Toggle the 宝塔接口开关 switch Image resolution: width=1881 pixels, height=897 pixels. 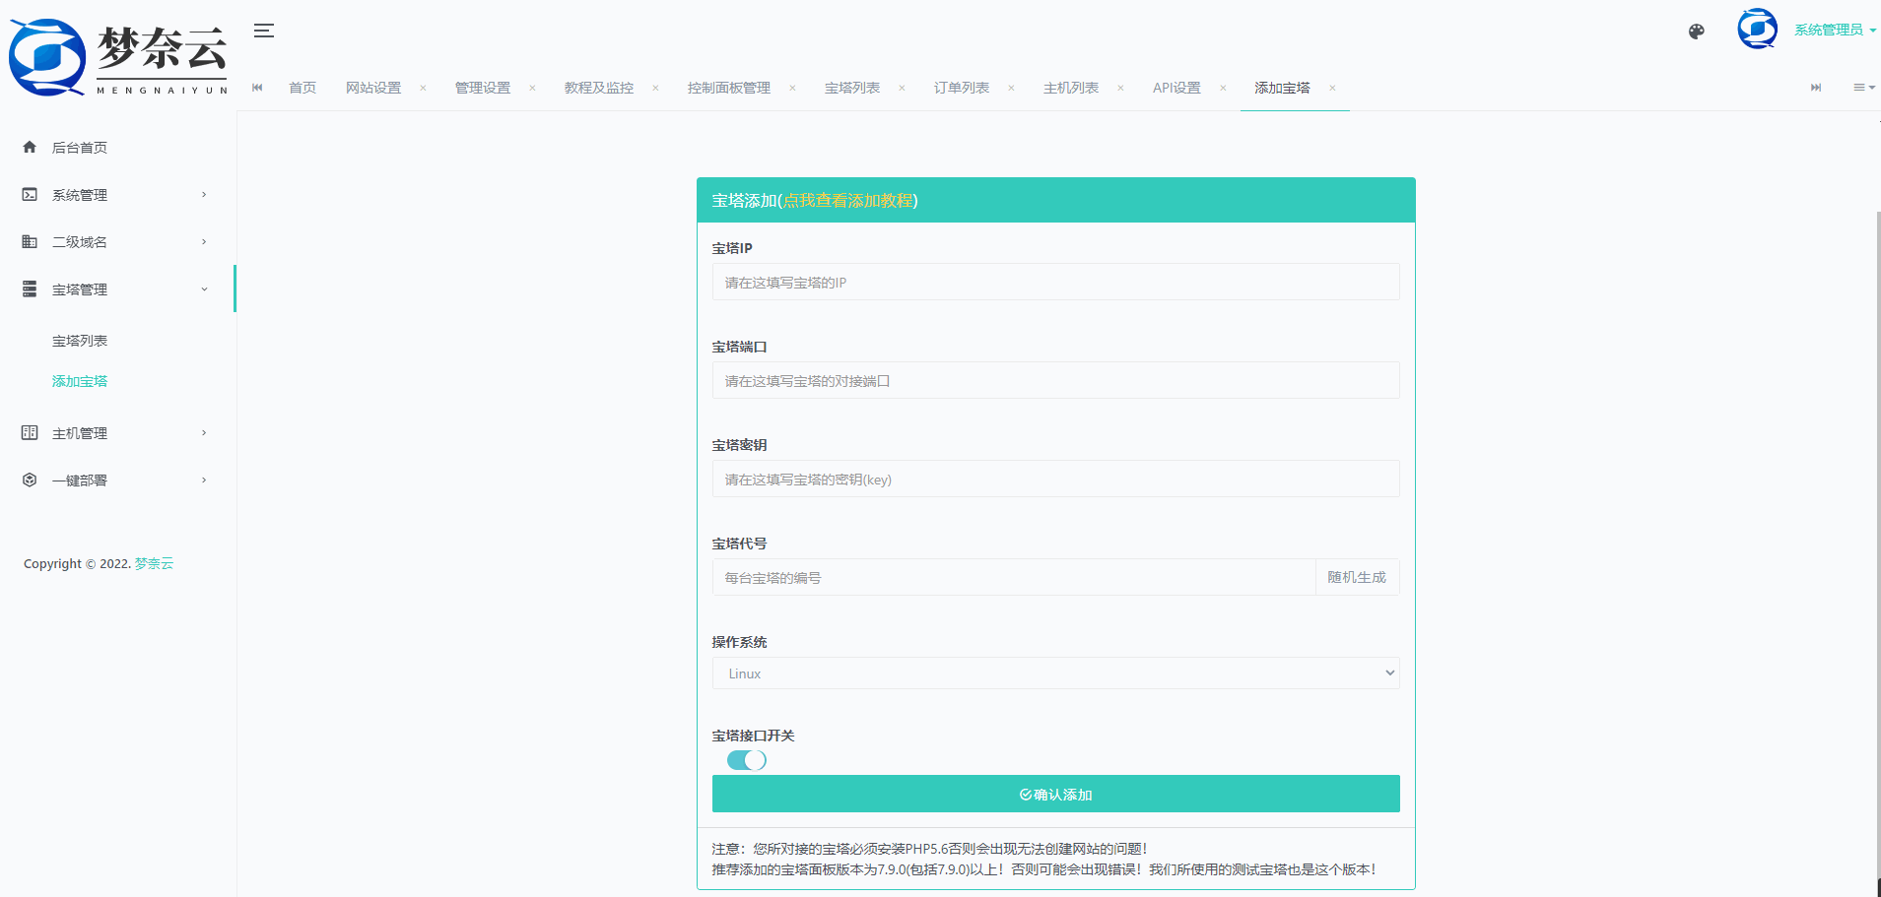[746, 760]
